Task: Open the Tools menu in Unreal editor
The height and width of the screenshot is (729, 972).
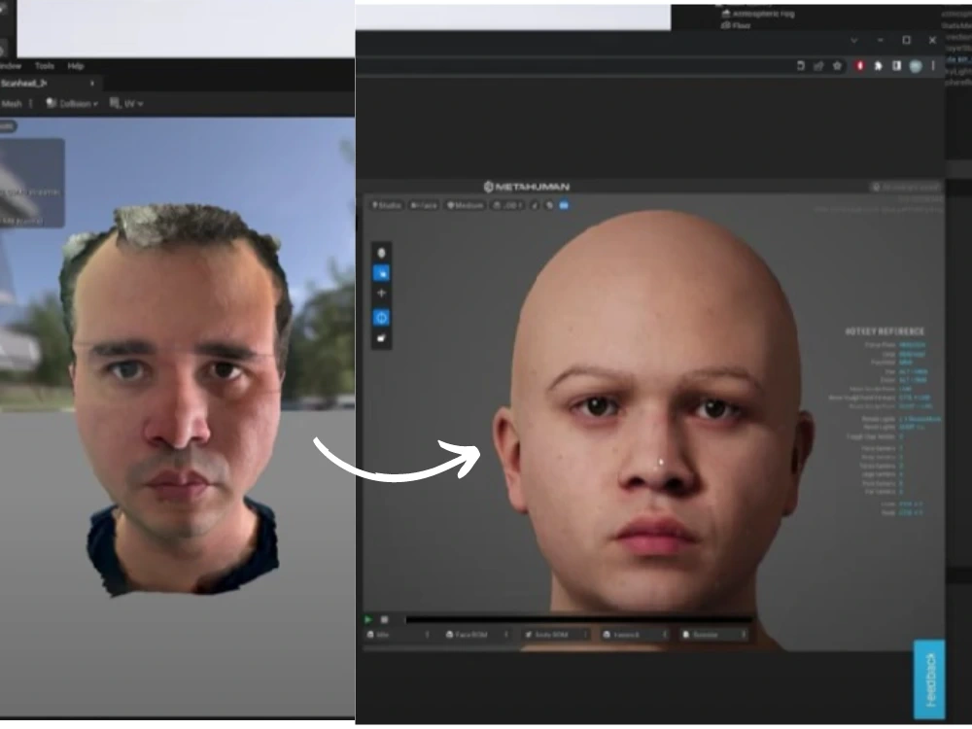Action: tap(44, 66)
